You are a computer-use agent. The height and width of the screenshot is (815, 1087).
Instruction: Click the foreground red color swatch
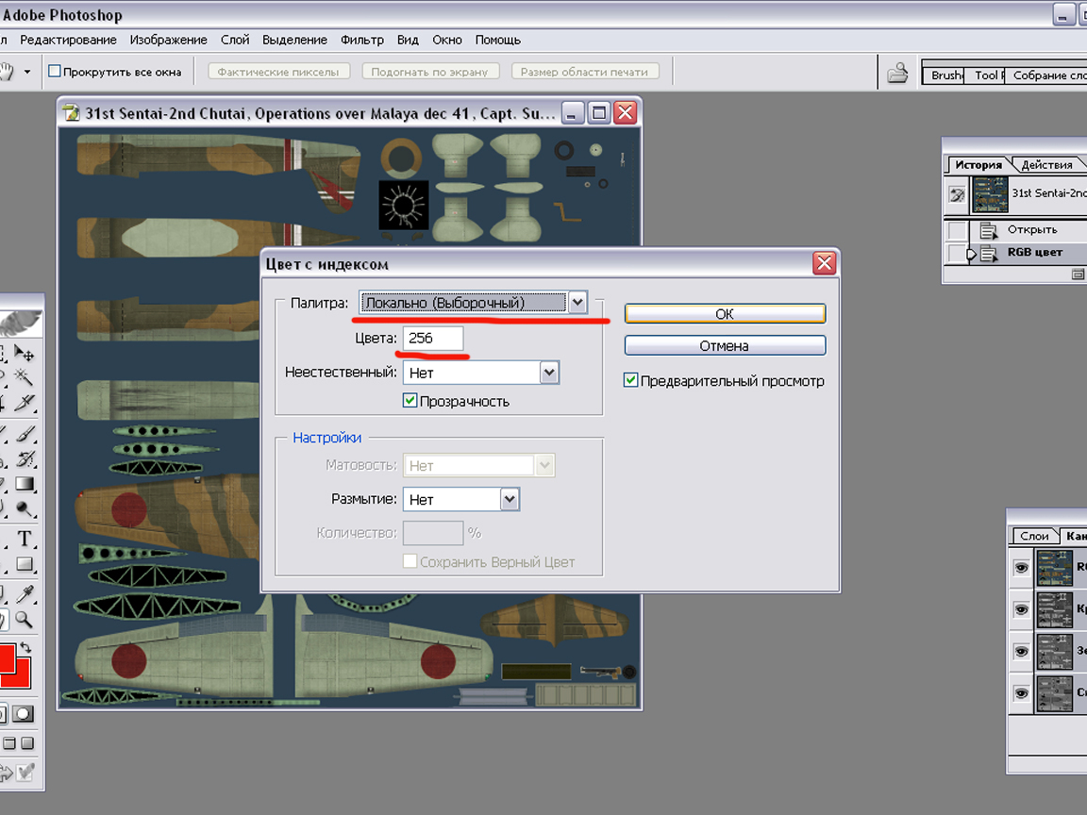point(5,658)
